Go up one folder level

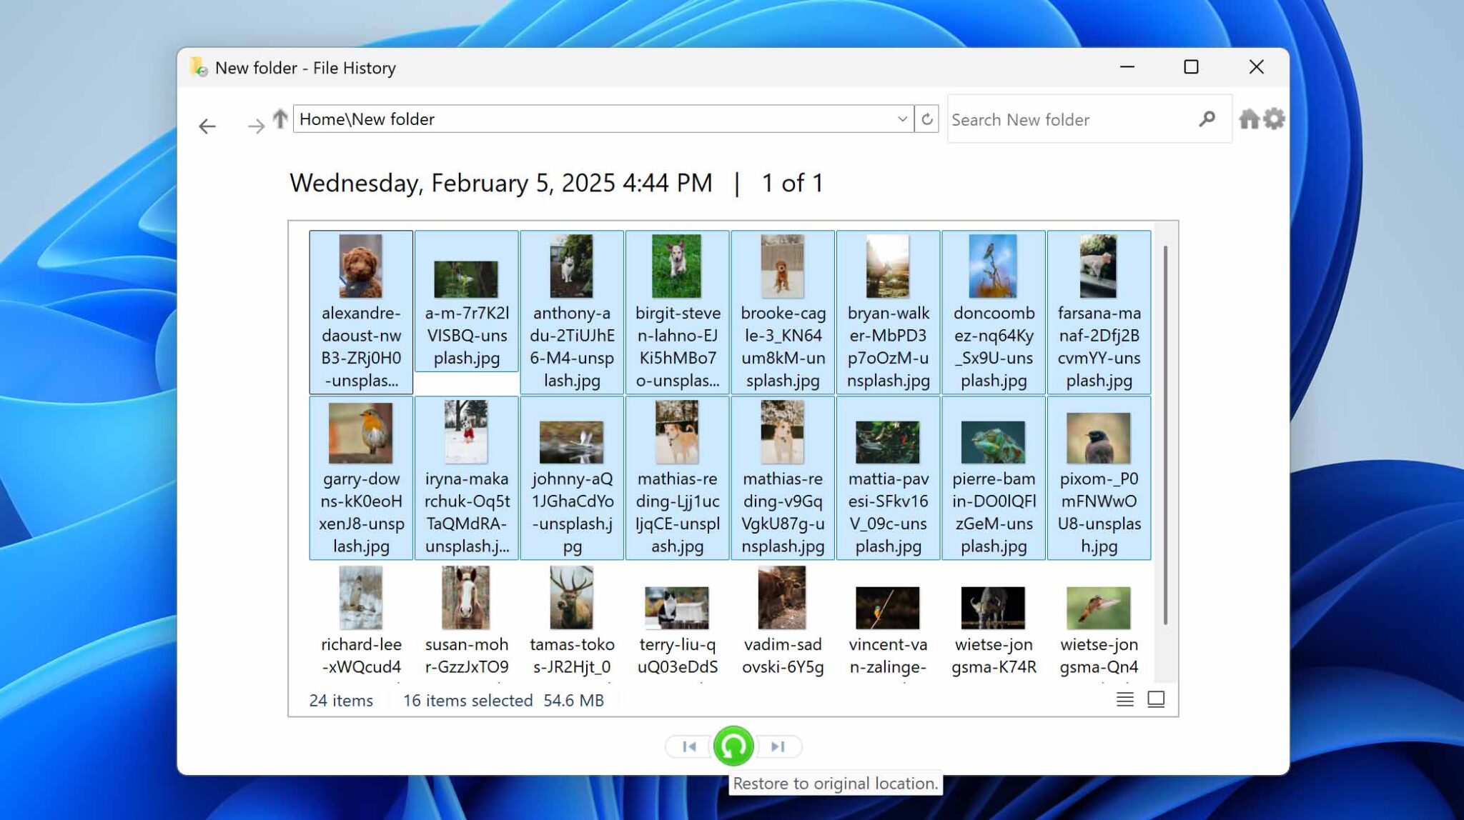pos(279,120)
